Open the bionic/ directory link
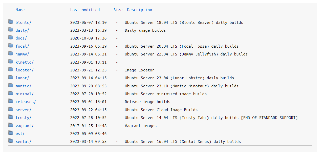Image resolution: width=324 pixels, height=155 pixels. click(24, 23)
